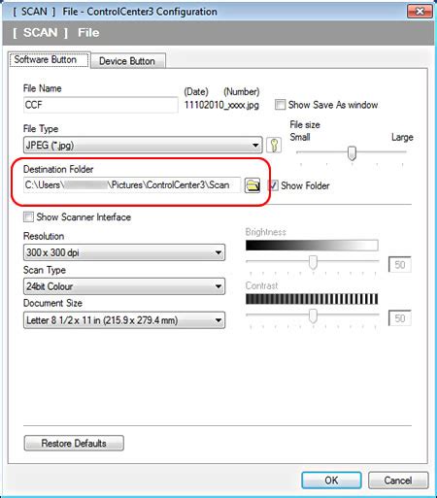Click the Brightness value box

point(400,265)
